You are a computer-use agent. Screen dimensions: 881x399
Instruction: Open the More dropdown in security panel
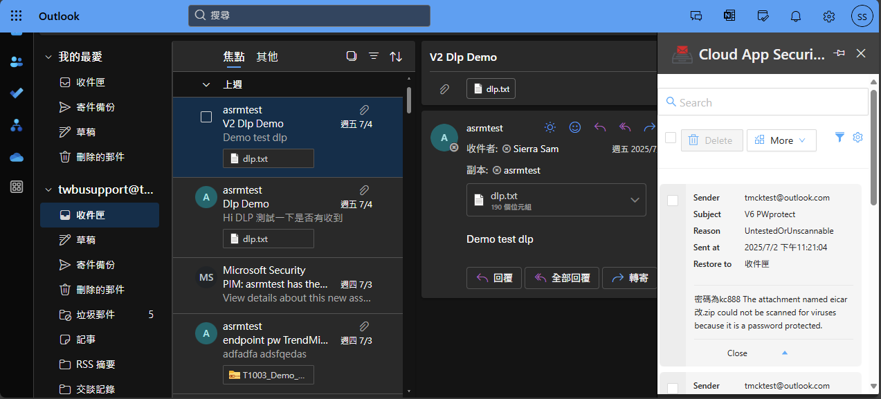click(781, 140)
